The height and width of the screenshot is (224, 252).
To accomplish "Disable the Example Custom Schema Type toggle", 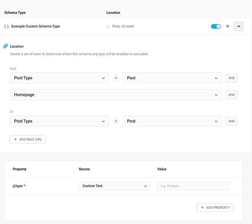I will 216,26.
